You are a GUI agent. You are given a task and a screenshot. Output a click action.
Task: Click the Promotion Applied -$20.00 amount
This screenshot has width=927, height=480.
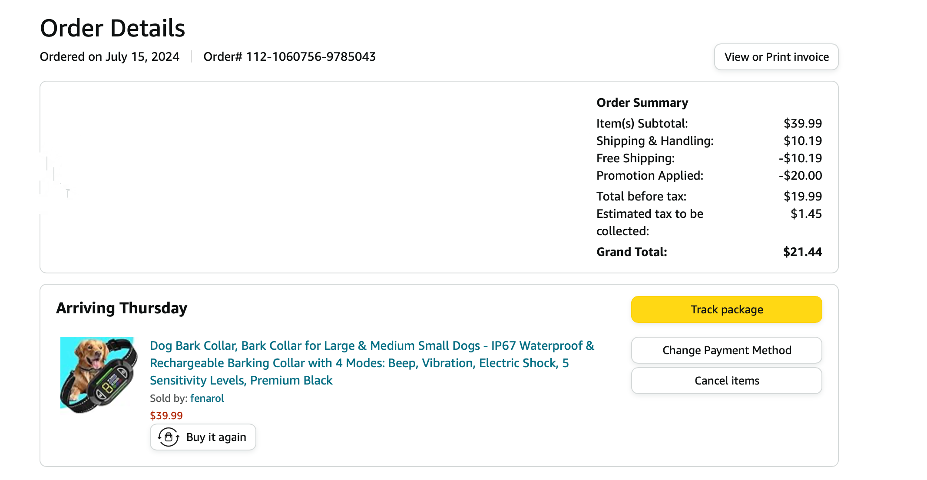[800, 176]
